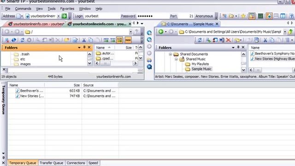This screenshot has height=166, width=295.
Task: Open the Tools menu
Action: coord(52,9)
